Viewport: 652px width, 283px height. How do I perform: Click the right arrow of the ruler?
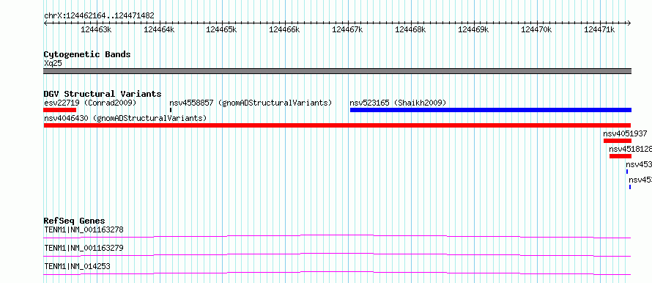(629, 23)
